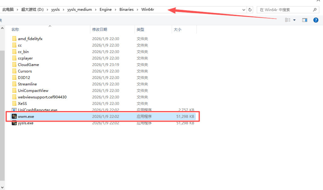The height and width of the screenshot is (190, 323).
Task: Click the blue help question mark icon
Action: click(x=315, y=20)
